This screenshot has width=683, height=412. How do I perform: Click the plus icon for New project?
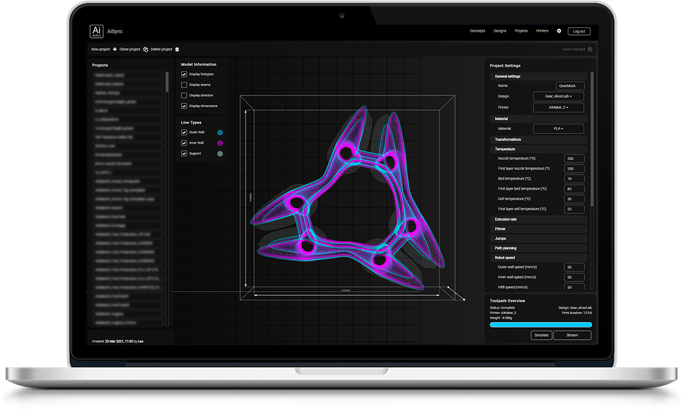coord(115,49)
